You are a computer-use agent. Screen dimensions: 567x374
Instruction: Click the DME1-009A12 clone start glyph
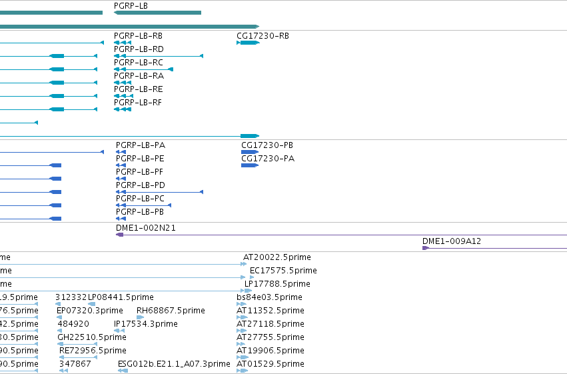tap(426, 248)
